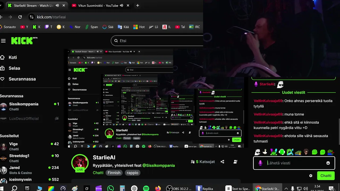Mute audio on the YouTube tab
Image resolution: width=340 pixels, height=191 pixels.
121,5
